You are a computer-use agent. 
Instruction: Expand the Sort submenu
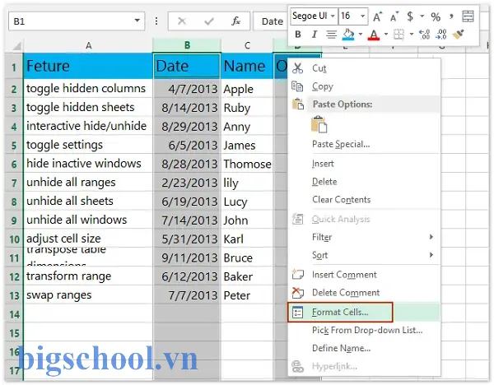364,255
